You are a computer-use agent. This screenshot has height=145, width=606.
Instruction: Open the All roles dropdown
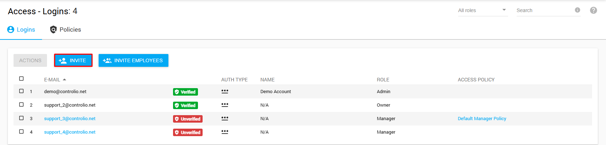[482, 10]
